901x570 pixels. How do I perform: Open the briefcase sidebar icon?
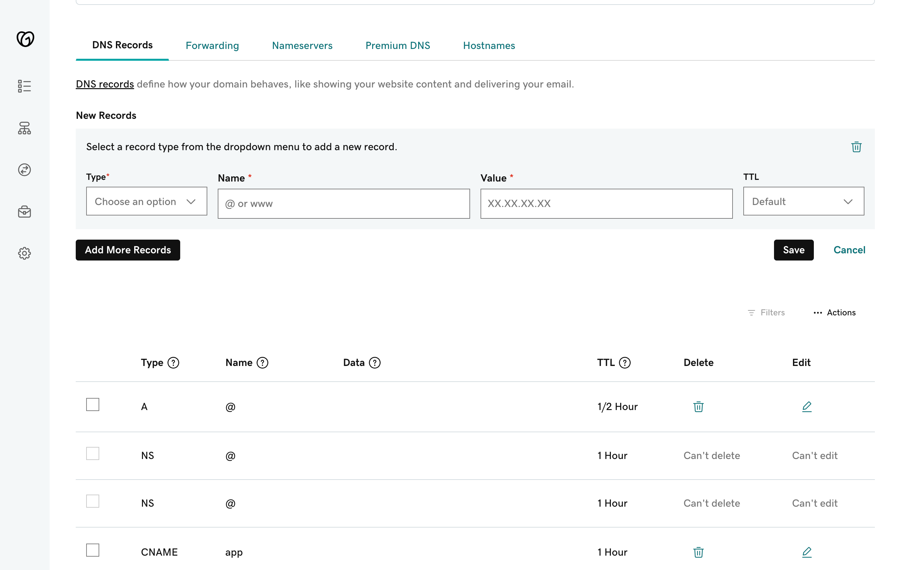(24, 212)
